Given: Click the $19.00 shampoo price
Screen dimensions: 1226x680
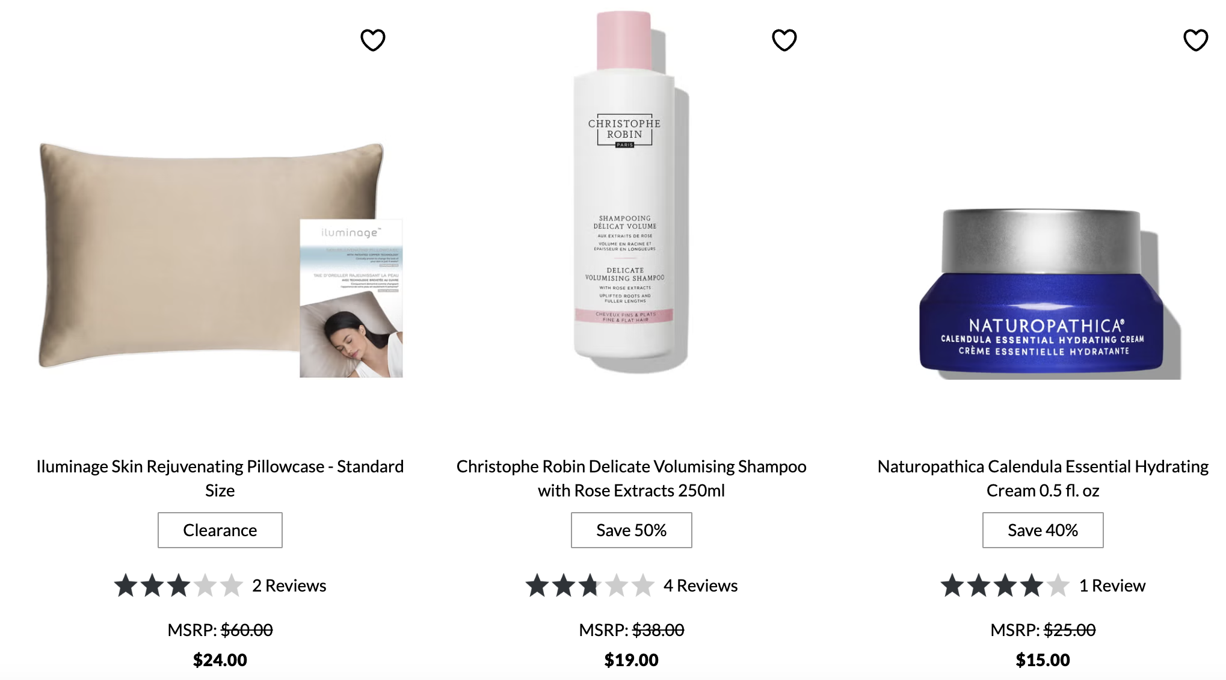Looking at the screenshot, I should pos(631,660).
